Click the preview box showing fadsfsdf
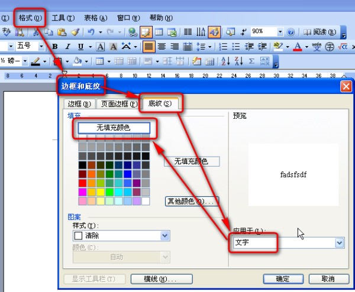 point(293,174)
